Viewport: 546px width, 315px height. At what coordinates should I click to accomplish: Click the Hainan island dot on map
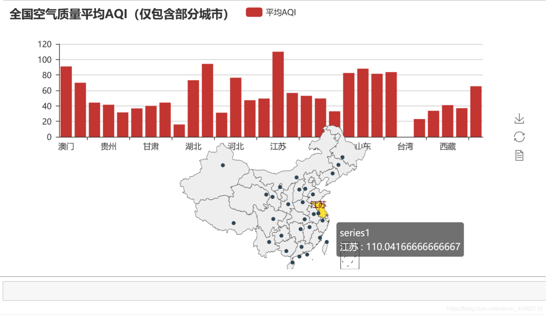click(x=292, y=262)
